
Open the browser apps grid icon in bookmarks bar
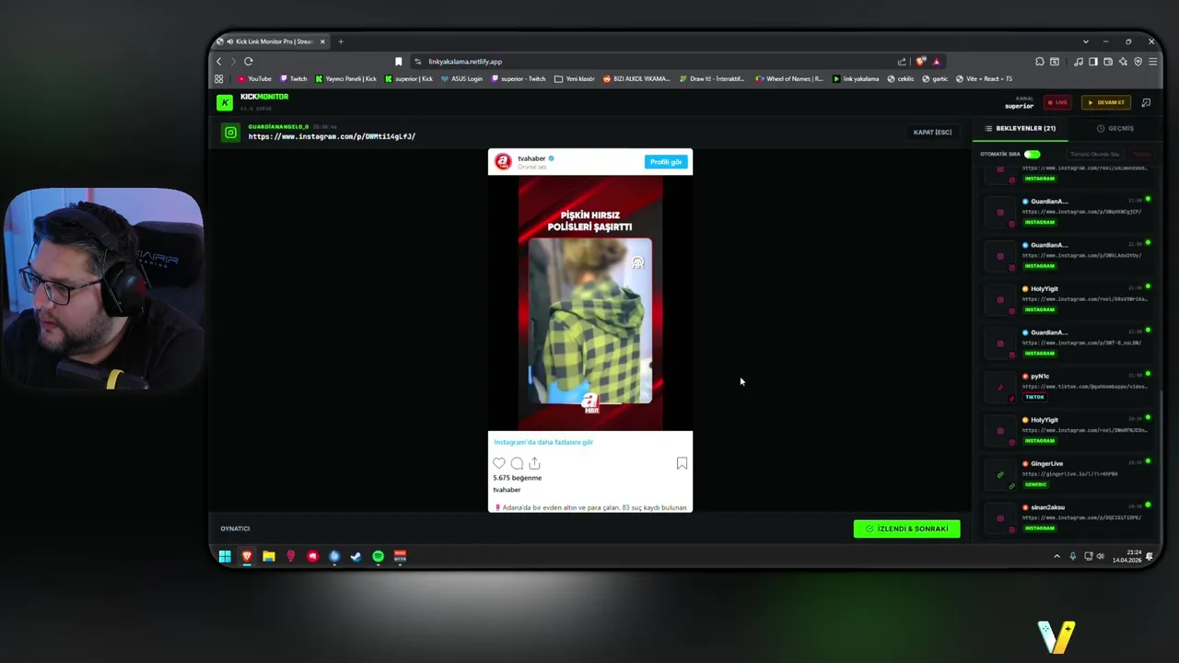click(219, 79)
